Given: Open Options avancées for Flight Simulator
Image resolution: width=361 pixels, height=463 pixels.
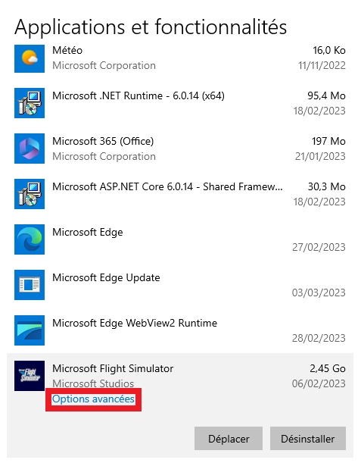Looking at the screenshot, I should [93, 399].
